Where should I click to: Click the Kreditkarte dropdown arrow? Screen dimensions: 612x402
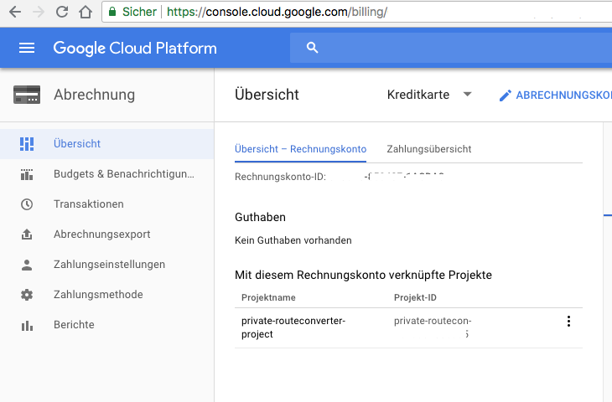click(x=467, y=95)
